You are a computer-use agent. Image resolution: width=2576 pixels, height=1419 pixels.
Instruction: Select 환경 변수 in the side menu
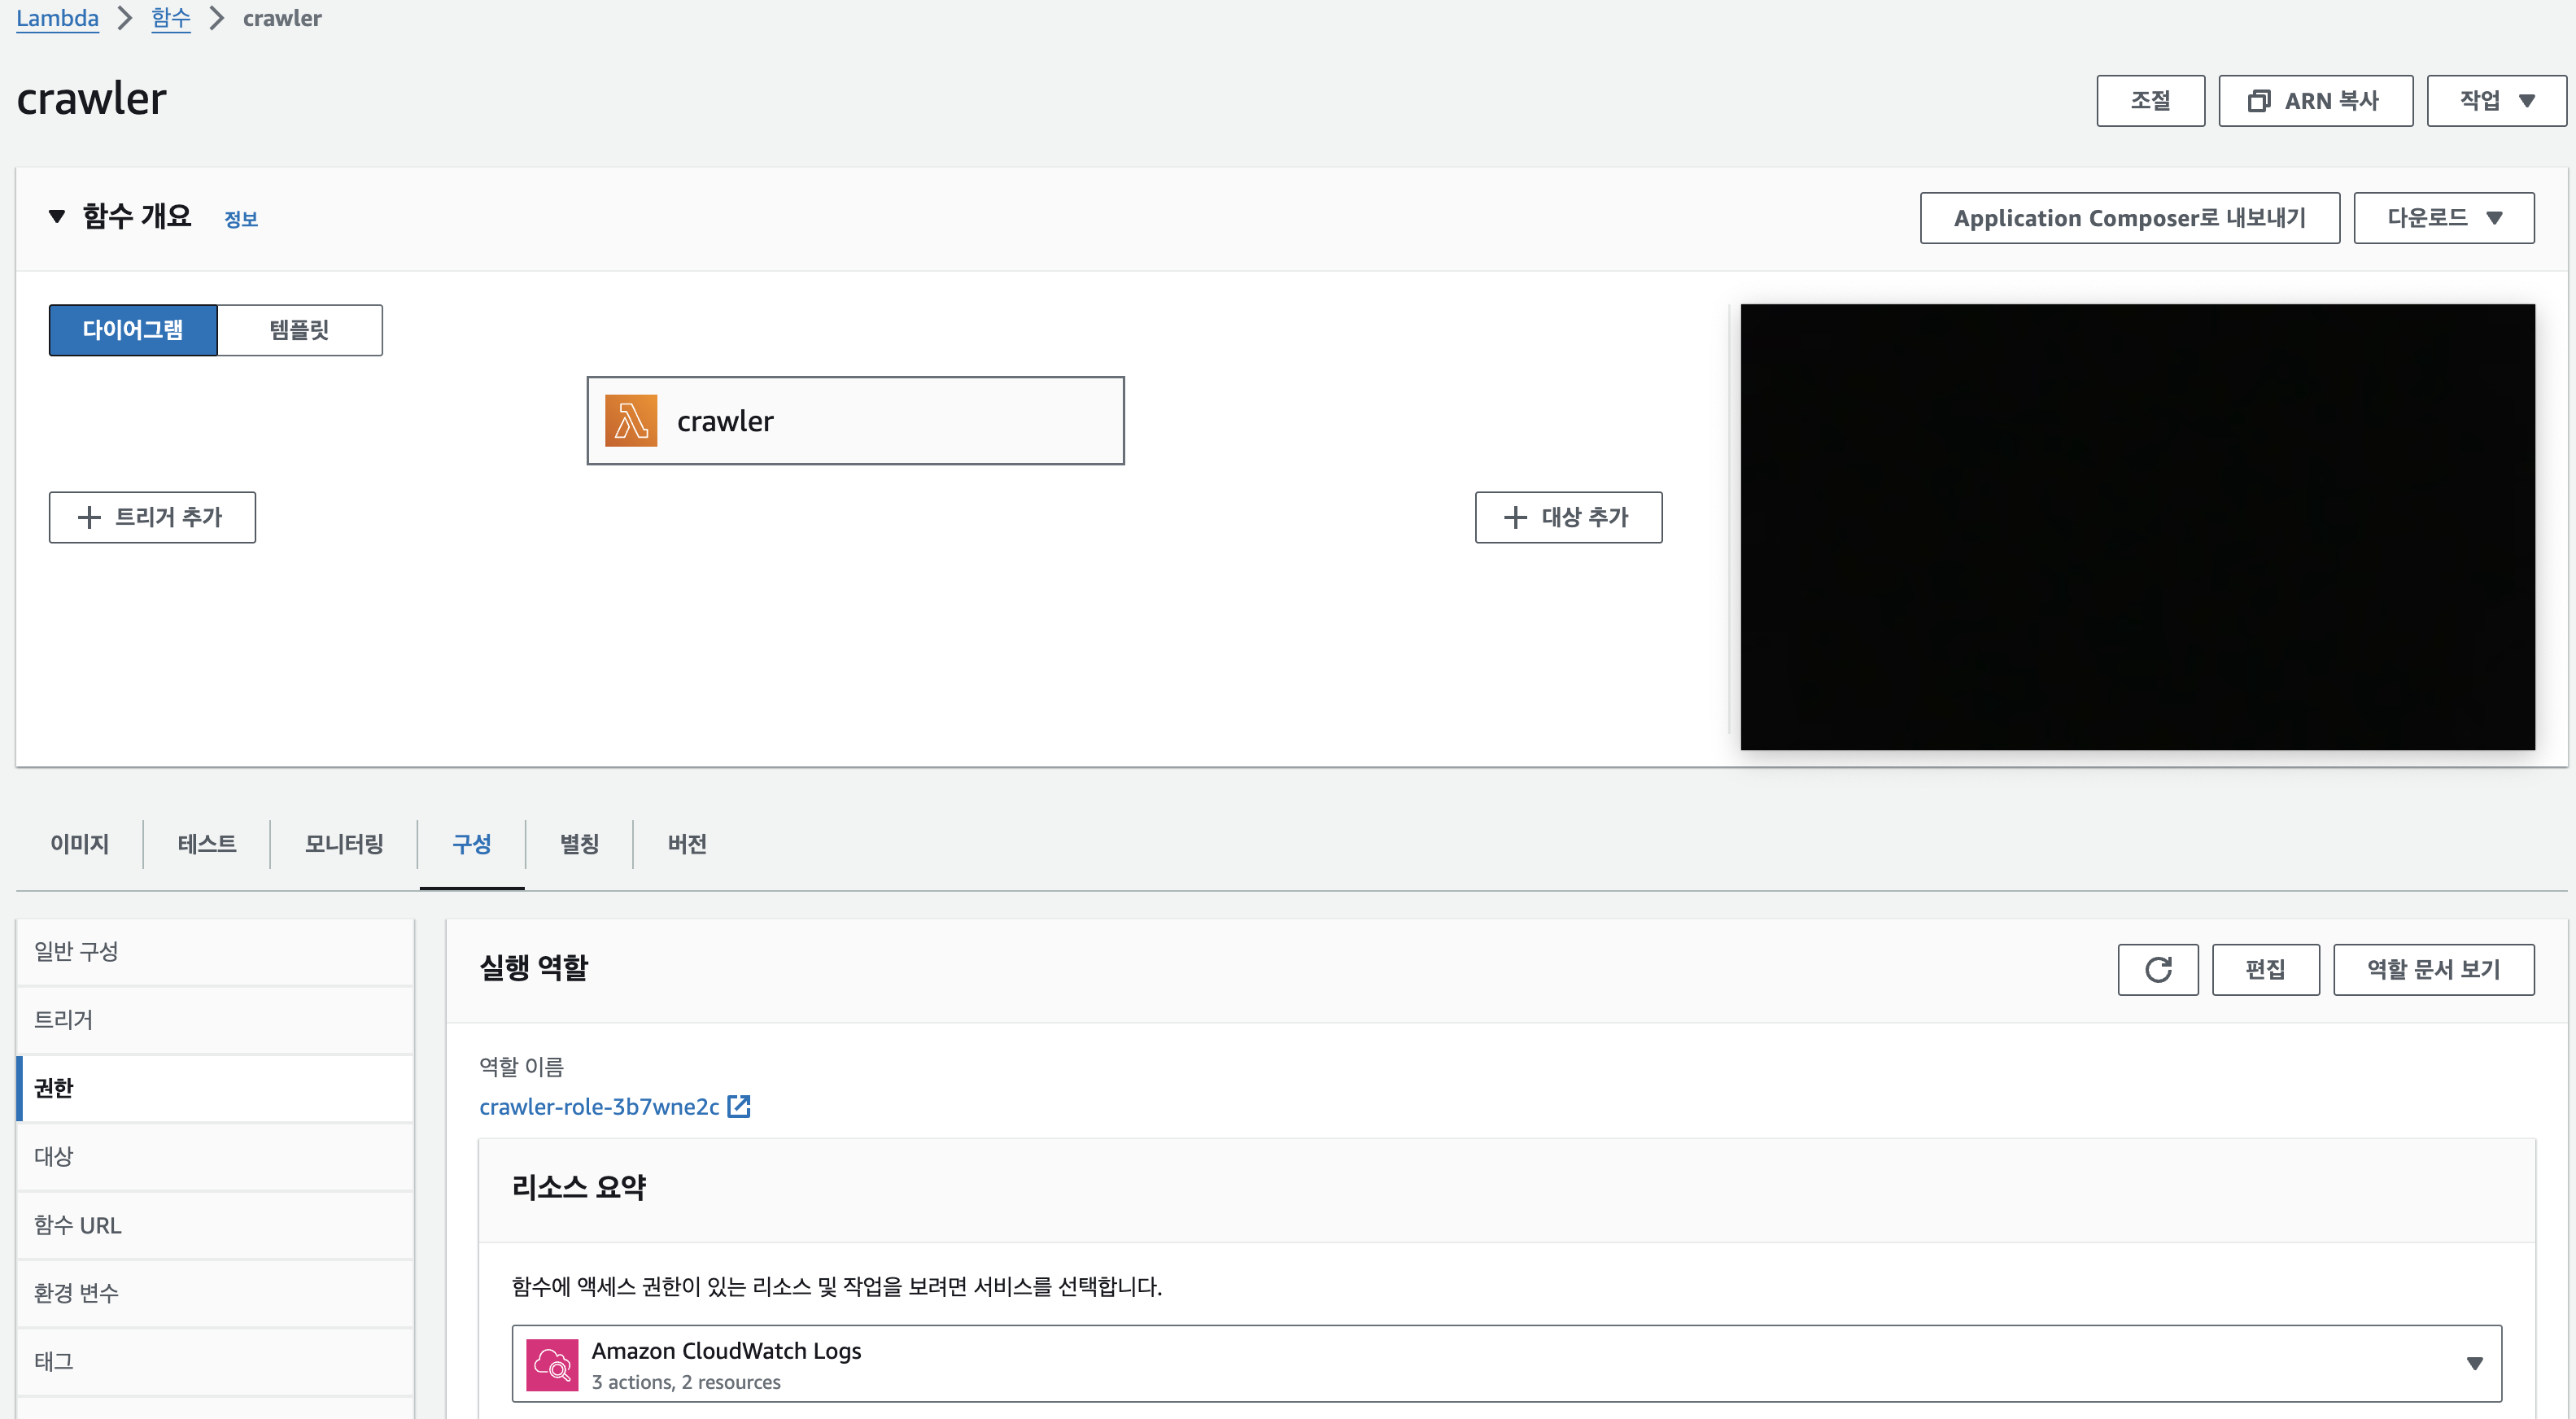77,1293
